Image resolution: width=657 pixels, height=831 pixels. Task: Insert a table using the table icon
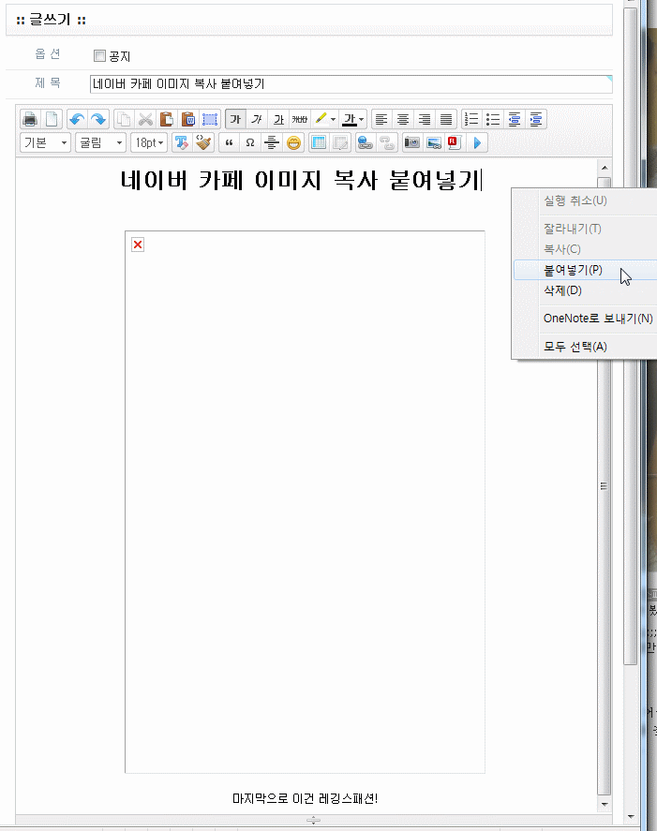[318, 143]
